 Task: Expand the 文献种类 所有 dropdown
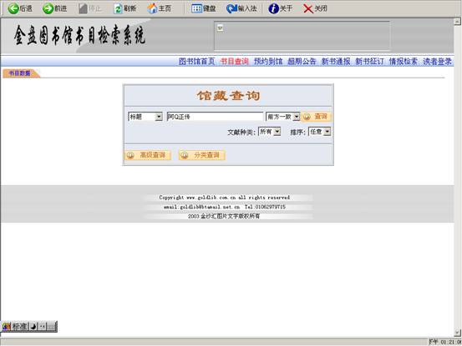(x=277, y=132)
